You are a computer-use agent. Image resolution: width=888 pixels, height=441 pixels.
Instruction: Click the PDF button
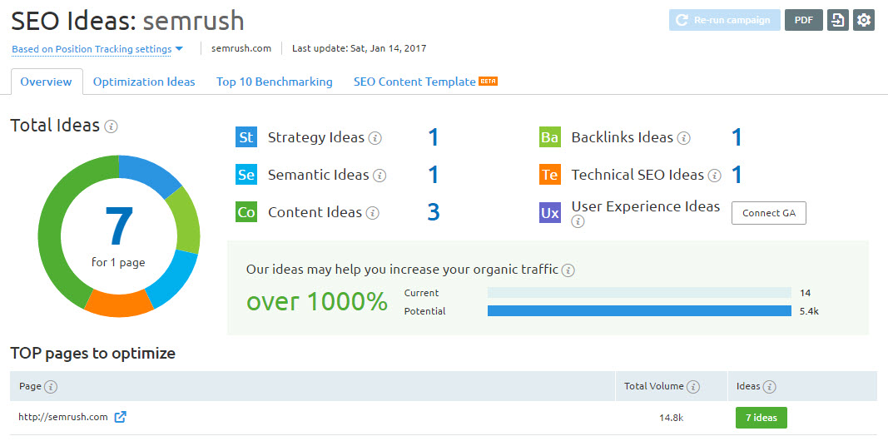click(804, 20)
